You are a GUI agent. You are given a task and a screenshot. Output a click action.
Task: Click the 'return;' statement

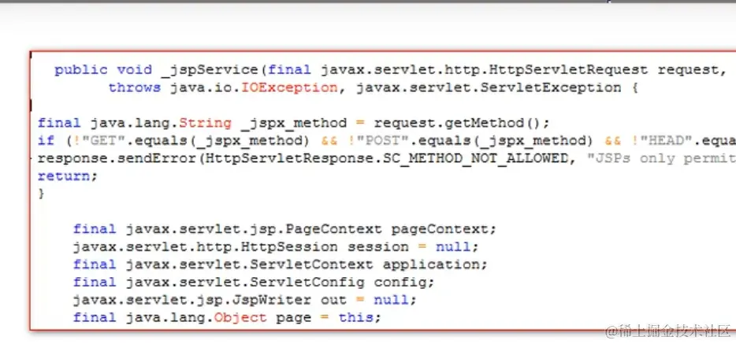click(x=67, y=176)
